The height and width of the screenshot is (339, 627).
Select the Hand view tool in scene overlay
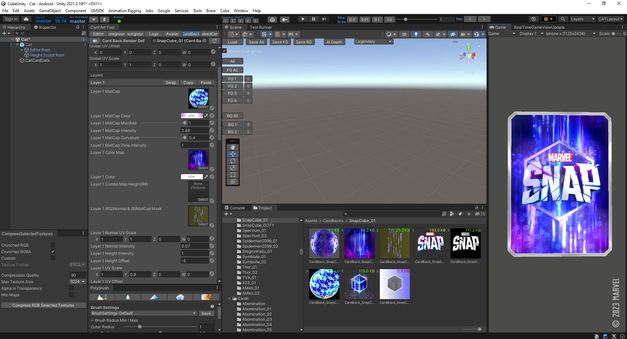point(233,147)
